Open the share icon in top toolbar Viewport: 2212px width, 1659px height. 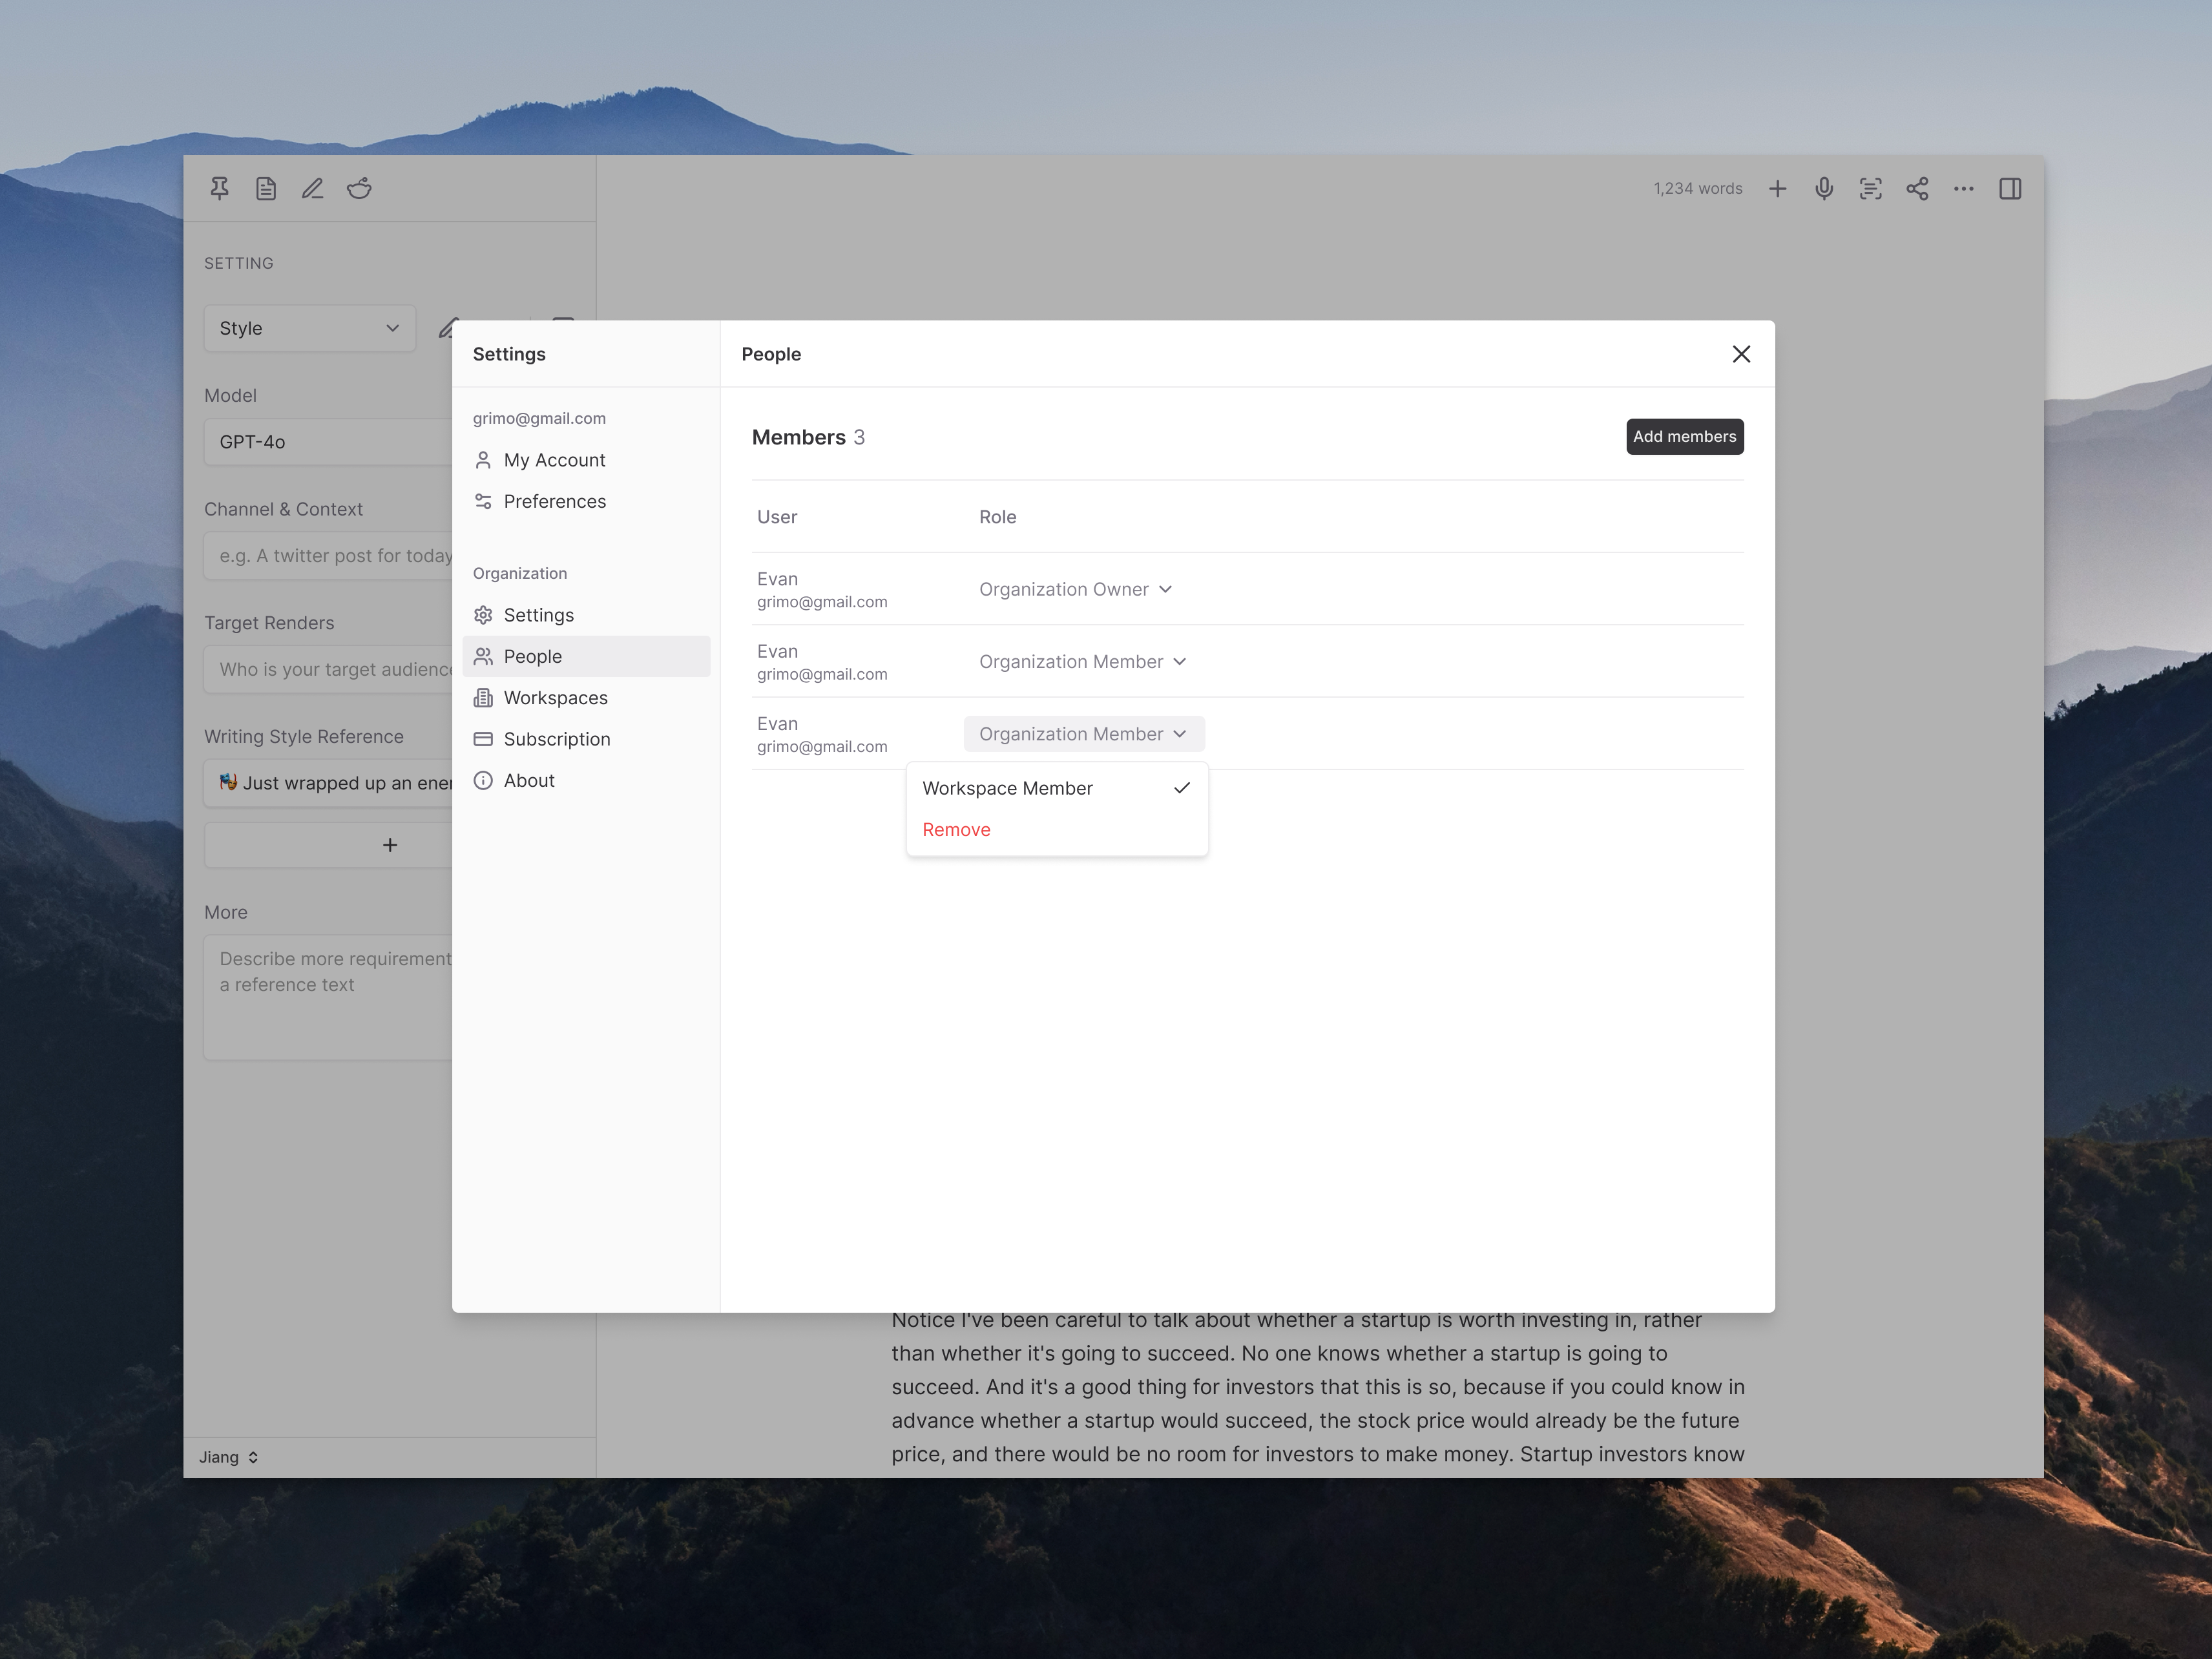1917,188
